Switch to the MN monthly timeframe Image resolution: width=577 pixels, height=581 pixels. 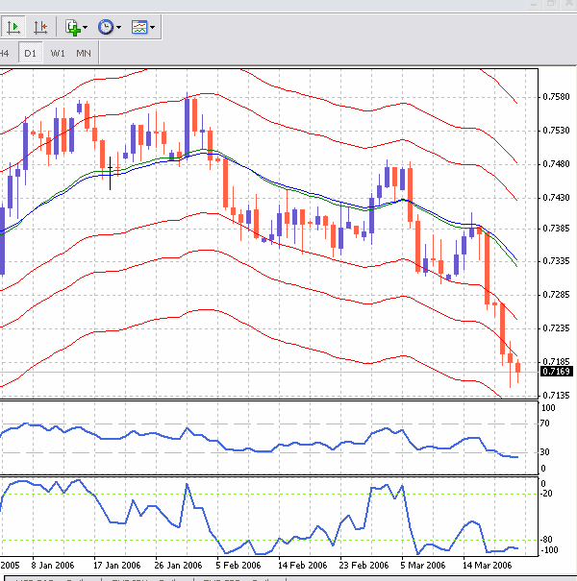coord(84,53)
